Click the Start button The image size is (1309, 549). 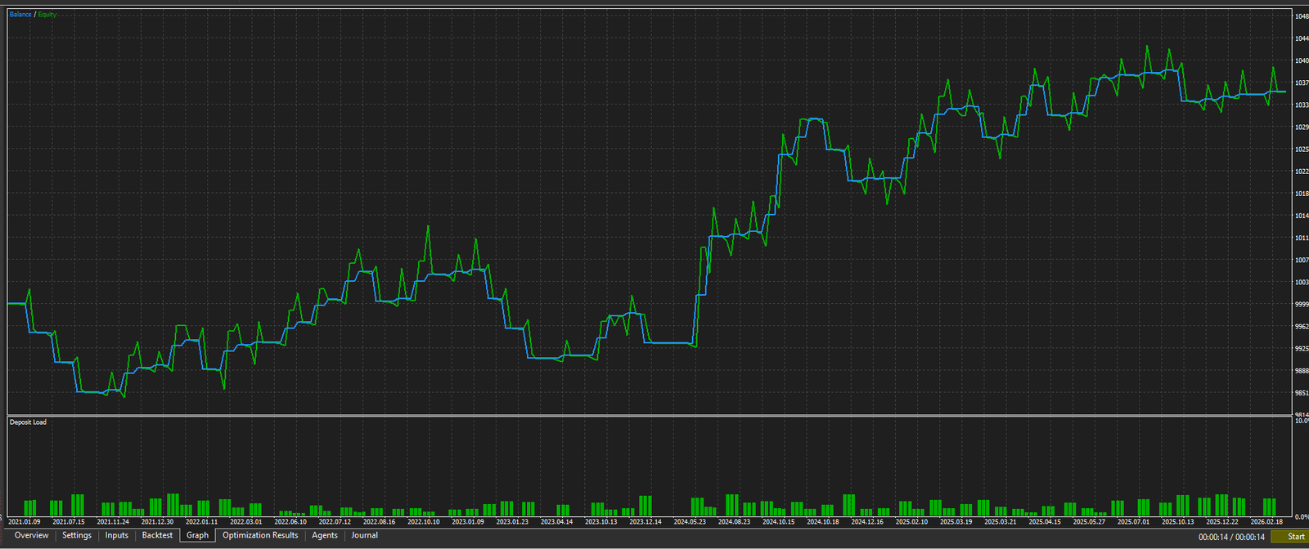pyautogui.click(x=1290, y=537)
